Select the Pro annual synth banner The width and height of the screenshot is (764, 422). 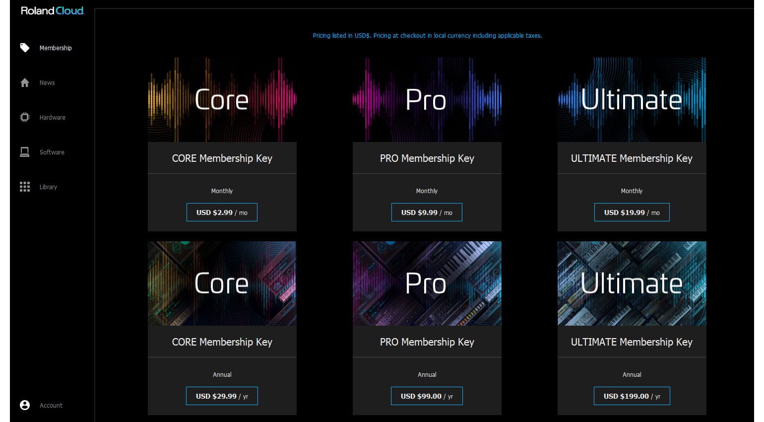click(x=427, y=283)
